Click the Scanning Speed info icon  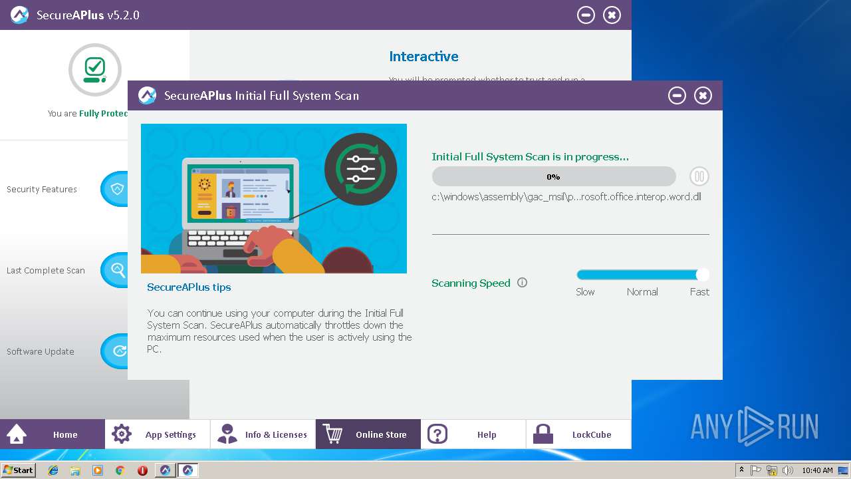[x=522, y=283]
